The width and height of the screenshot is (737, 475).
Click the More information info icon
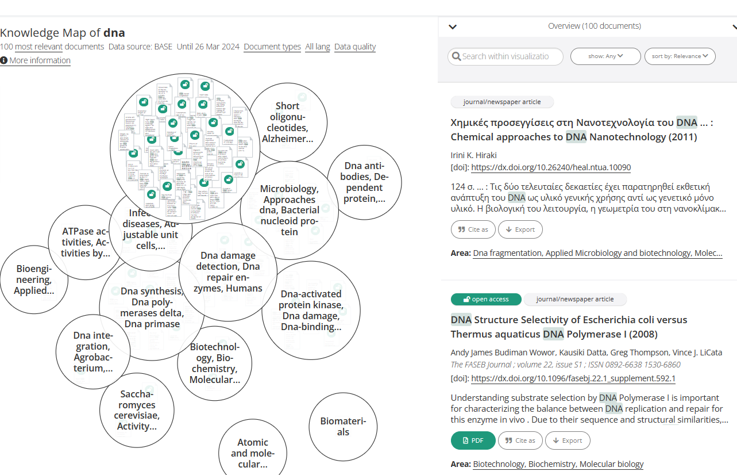[x=4, y=60]
